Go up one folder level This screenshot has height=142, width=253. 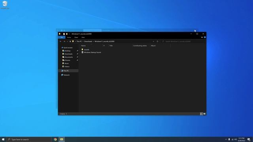tap(70, 41)
